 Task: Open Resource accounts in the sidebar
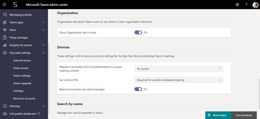(24, 98)
